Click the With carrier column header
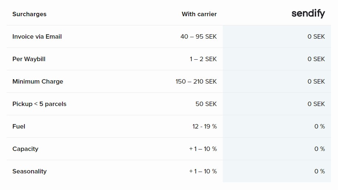The width and height of the screenshot is (338, 190). 199,14
